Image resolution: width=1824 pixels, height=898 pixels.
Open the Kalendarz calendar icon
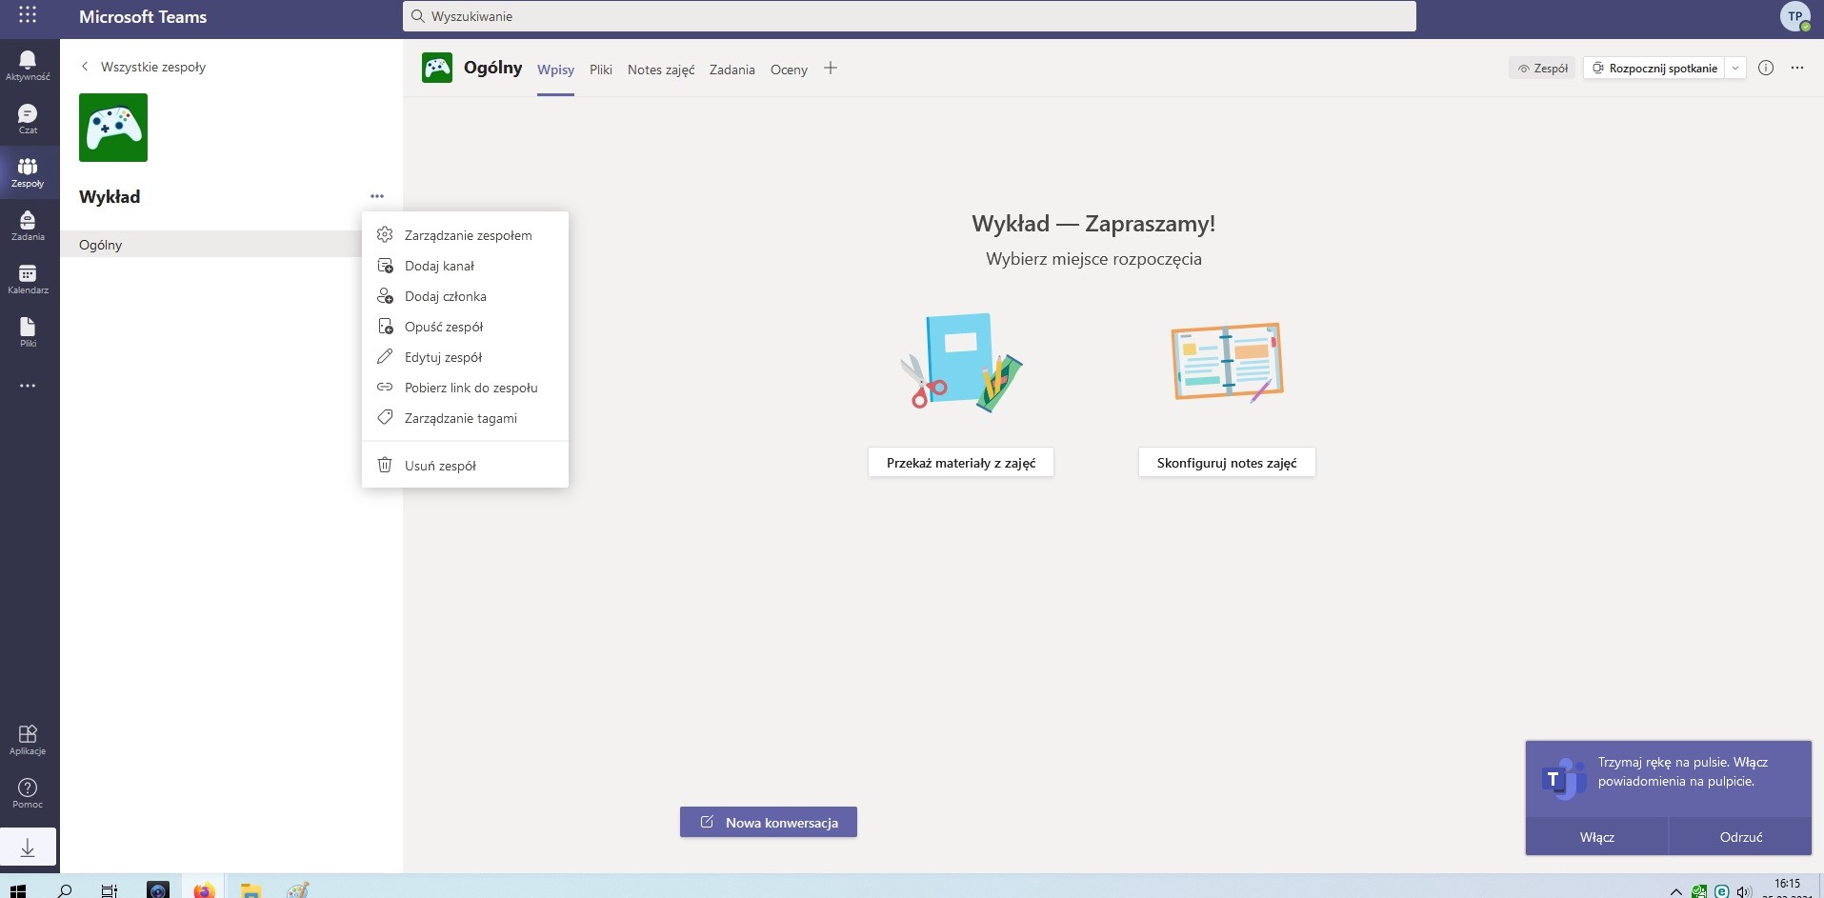[x=28, y=279]
